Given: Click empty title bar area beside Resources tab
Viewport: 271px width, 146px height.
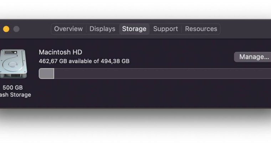Looking at the screenshot, I should [245, 29].
